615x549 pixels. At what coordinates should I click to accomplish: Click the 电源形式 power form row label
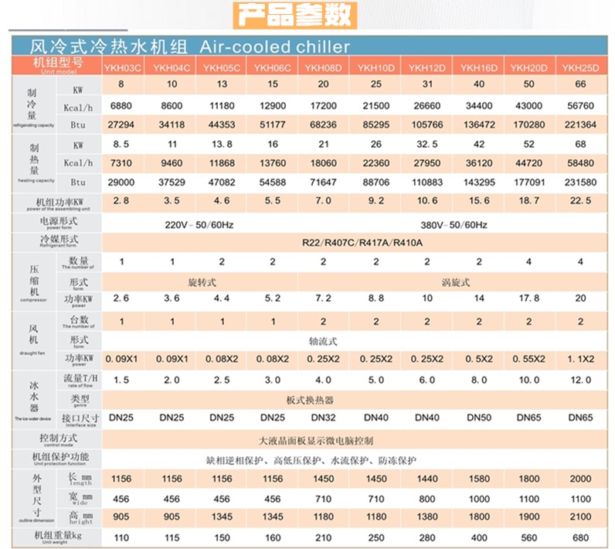[x=56, y=222]
